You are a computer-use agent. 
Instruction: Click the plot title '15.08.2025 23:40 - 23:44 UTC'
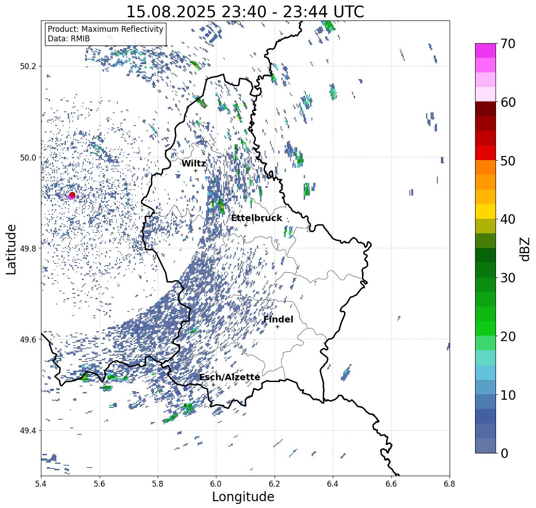coord(245,12)
